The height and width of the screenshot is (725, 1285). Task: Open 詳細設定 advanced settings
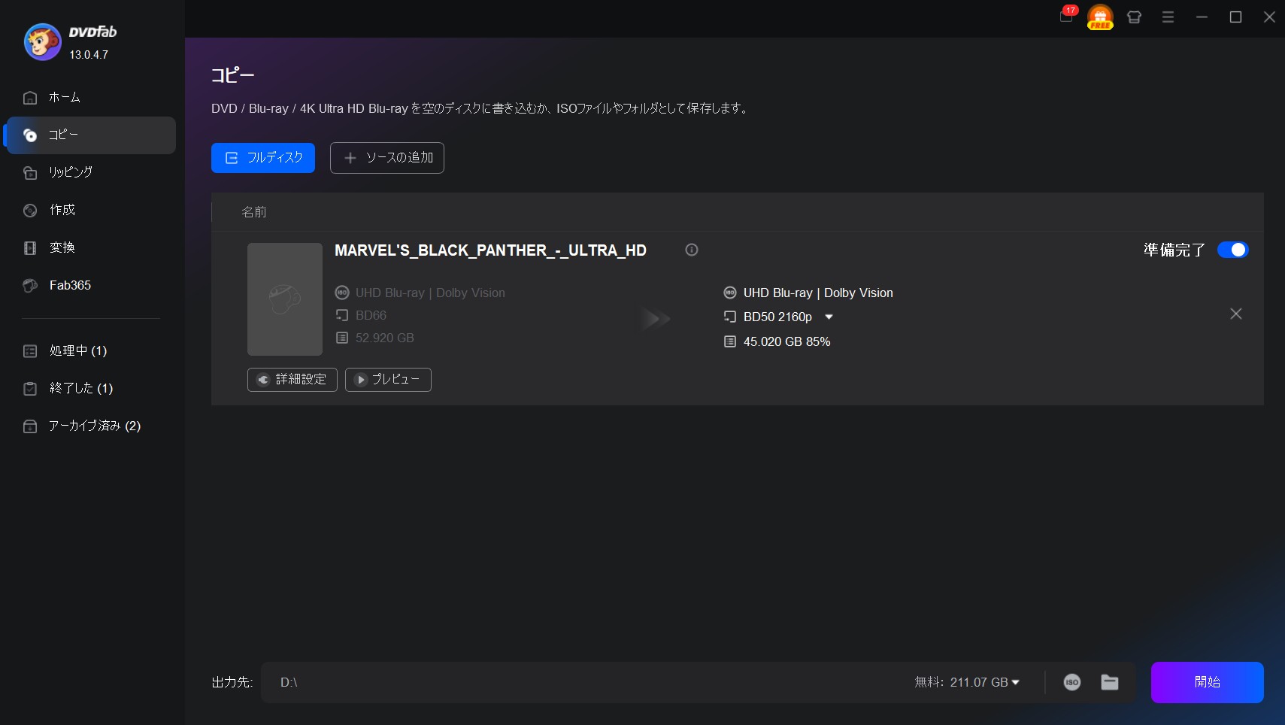point(292,380)
